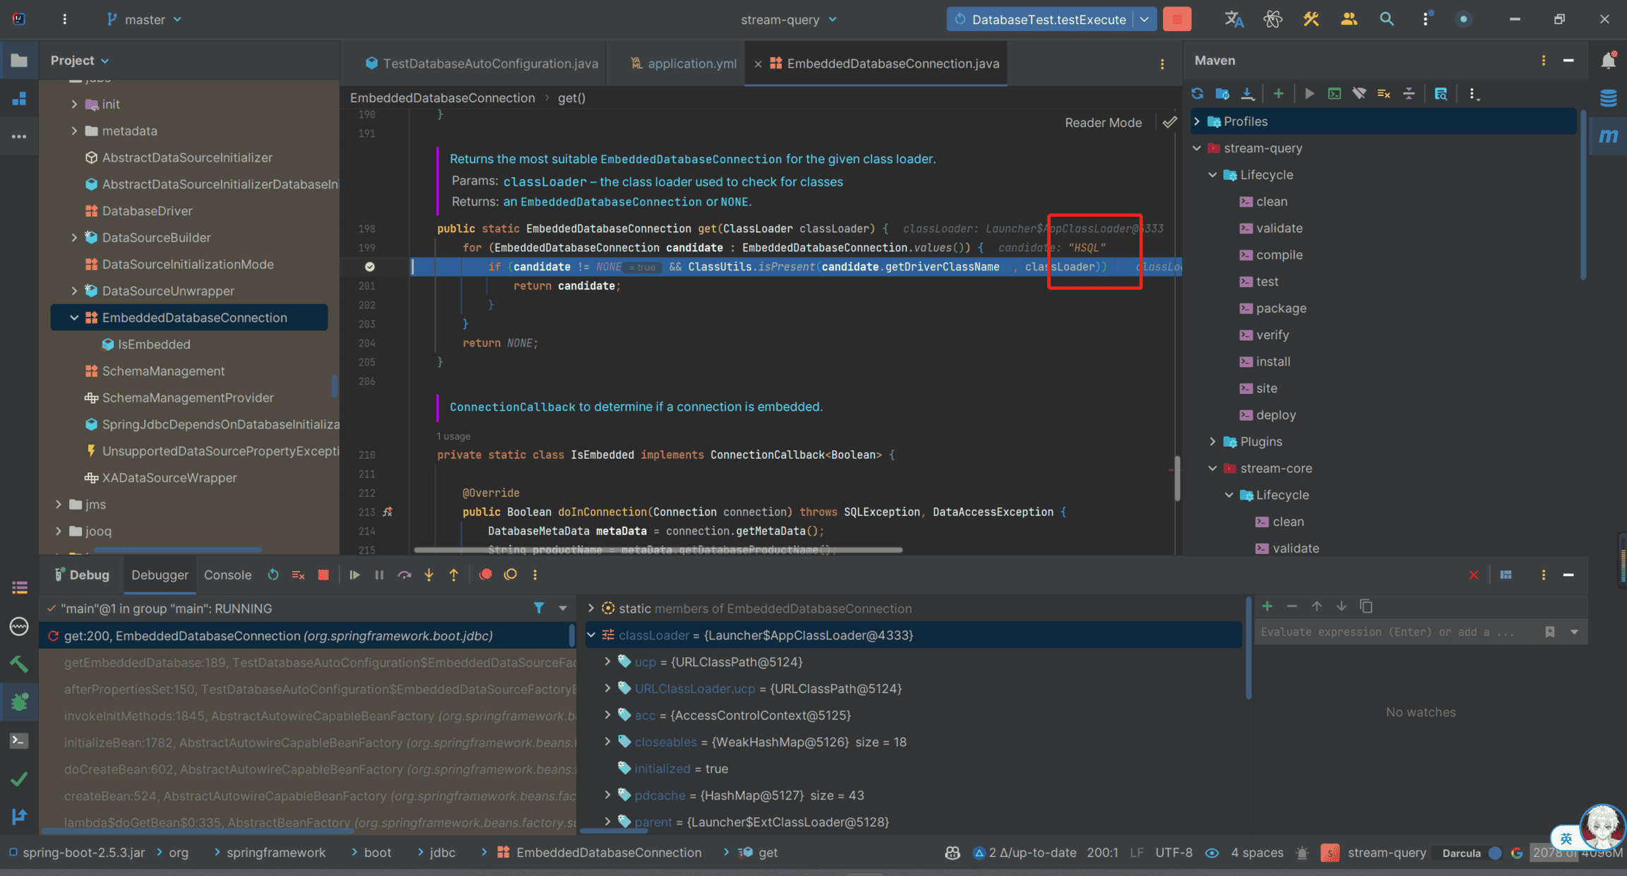Open the application.yml editor tab
Viewport: 1627px width, 876px height.
tap(691, 64)
